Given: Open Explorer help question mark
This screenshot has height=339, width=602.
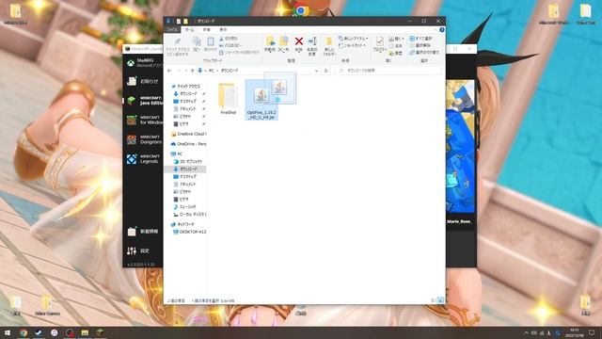Looking at the screenshot, I should [442, 29].
